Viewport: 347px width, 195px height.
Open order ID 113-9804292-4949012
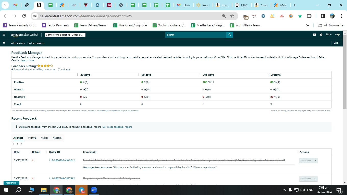pyautogui.click(x=62, y=160)
